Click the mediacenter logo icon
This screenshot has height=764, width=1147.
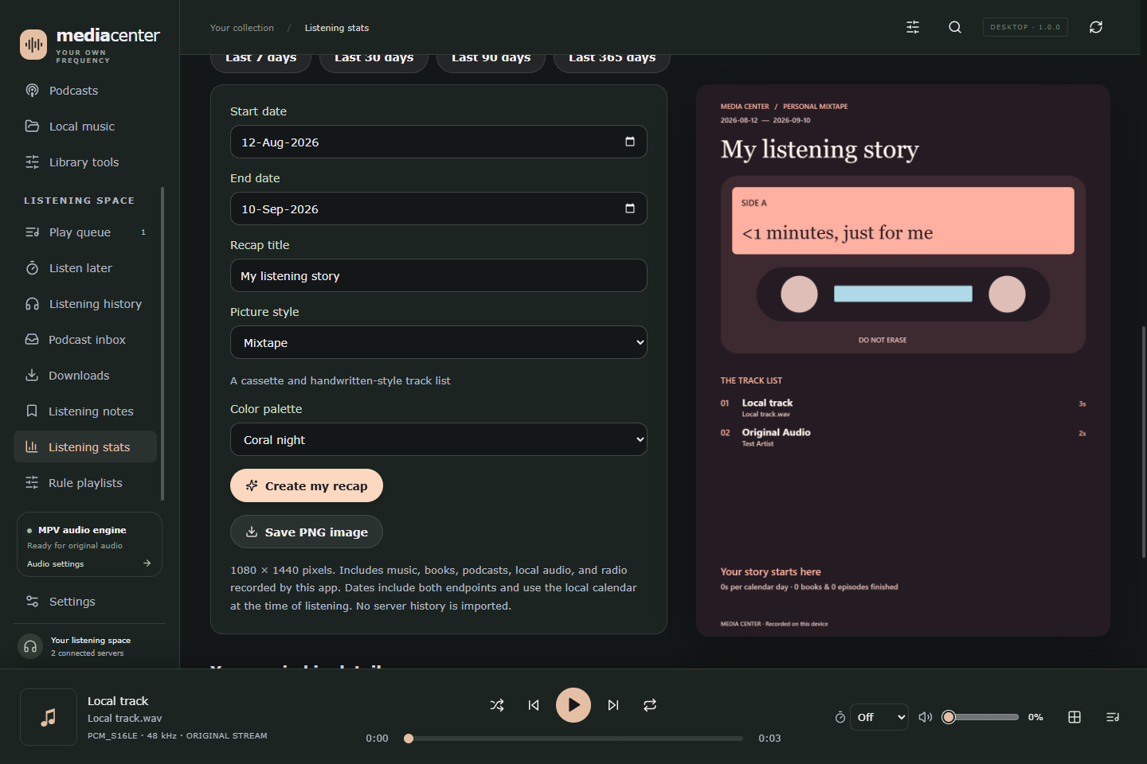[x=33, y=45]
